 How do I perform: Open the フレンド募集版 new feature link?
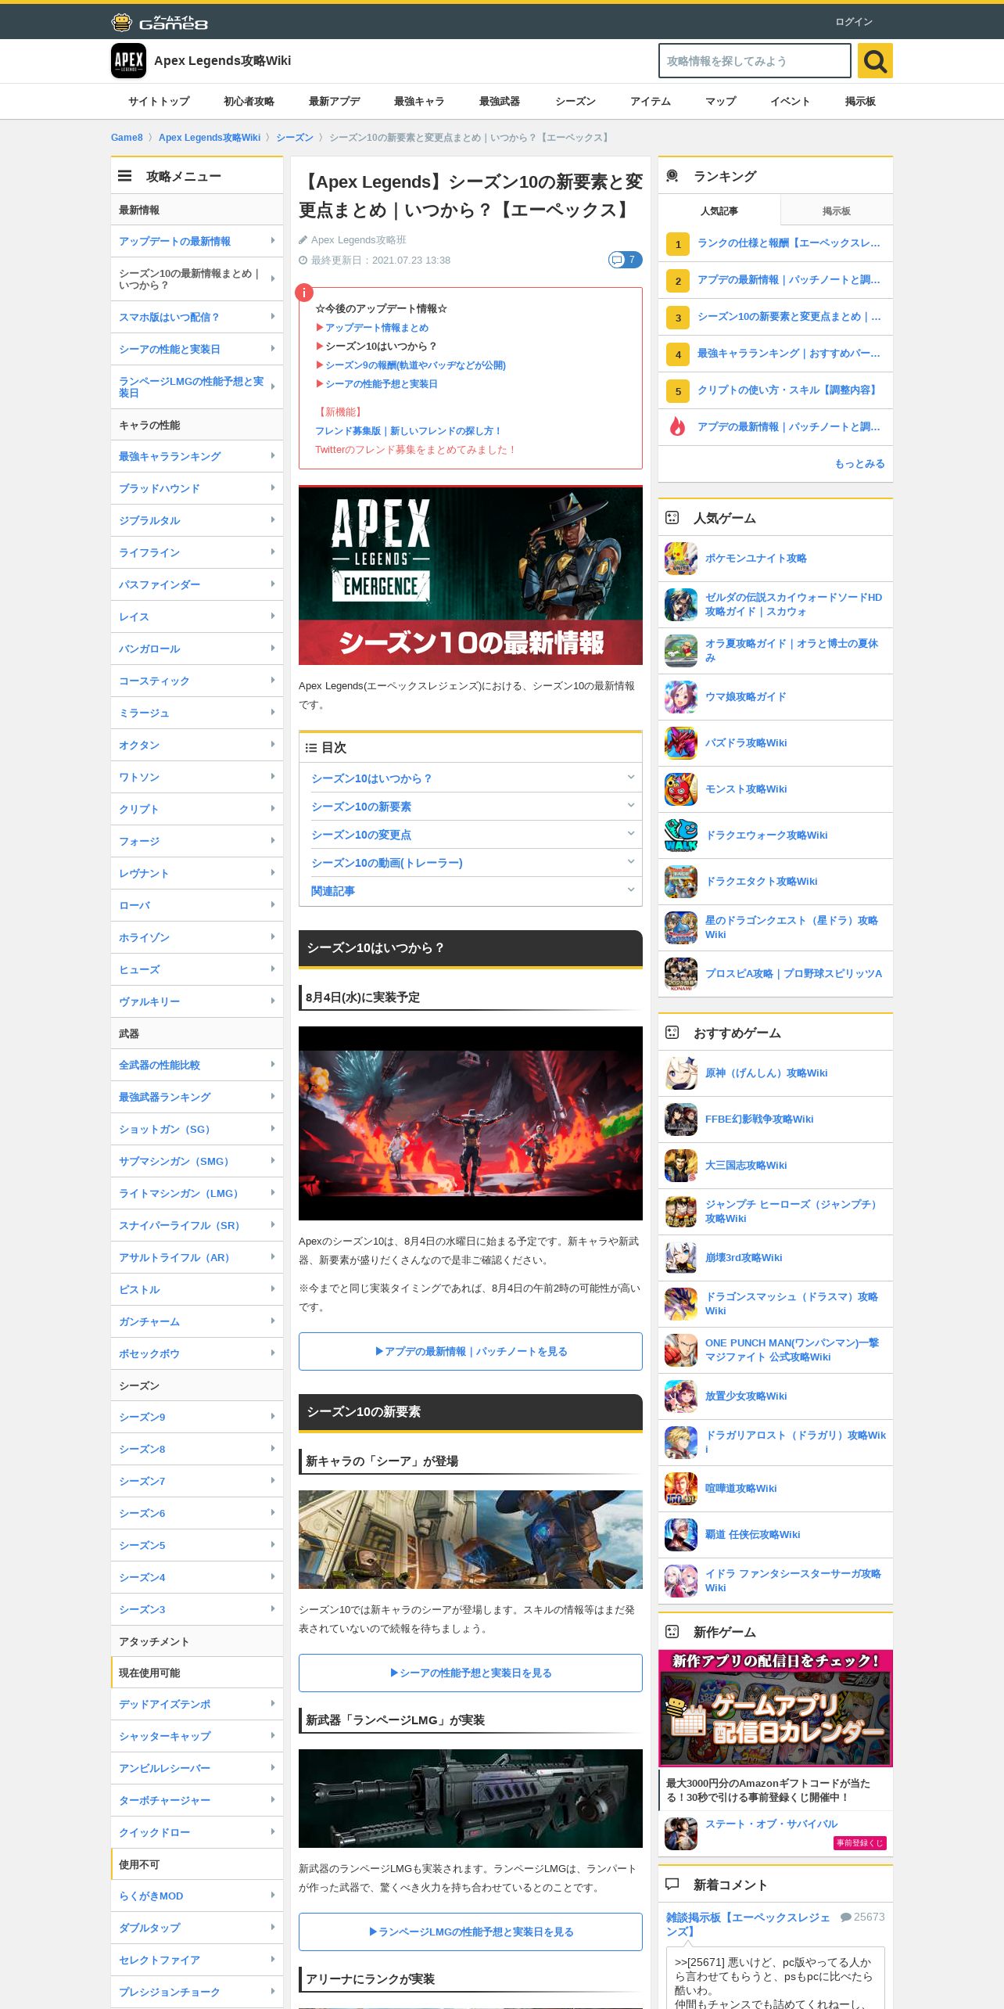[408, 431]
